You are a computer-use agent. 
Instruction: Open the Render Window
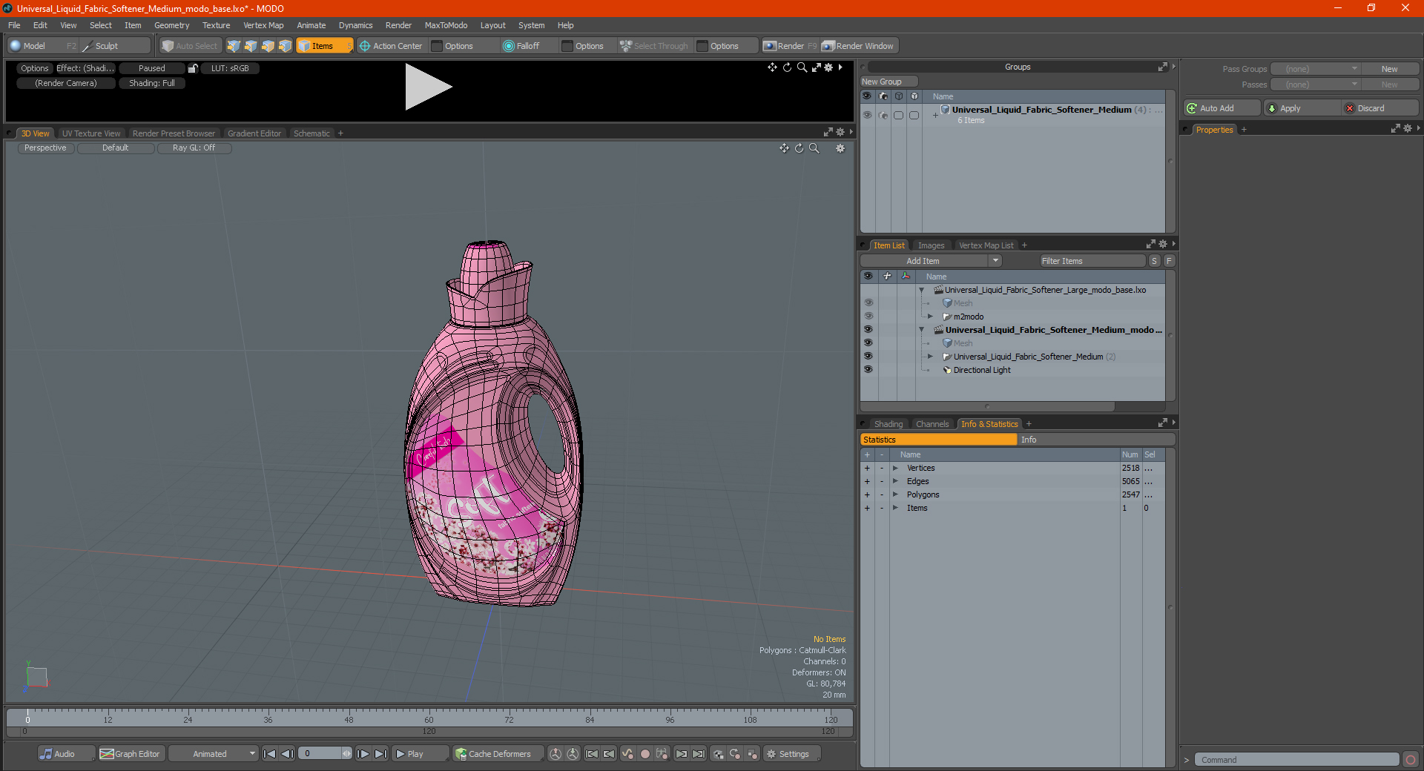[x=859, y=46]
